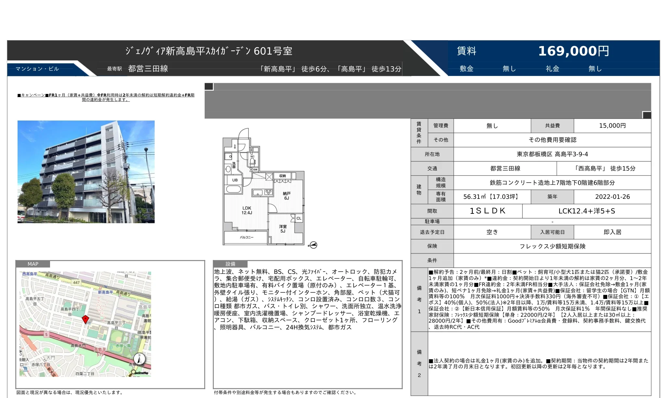Select the MAP section header tab
Image resolution: width=668 pixels, height=398 pixels.
coord(33,264)
